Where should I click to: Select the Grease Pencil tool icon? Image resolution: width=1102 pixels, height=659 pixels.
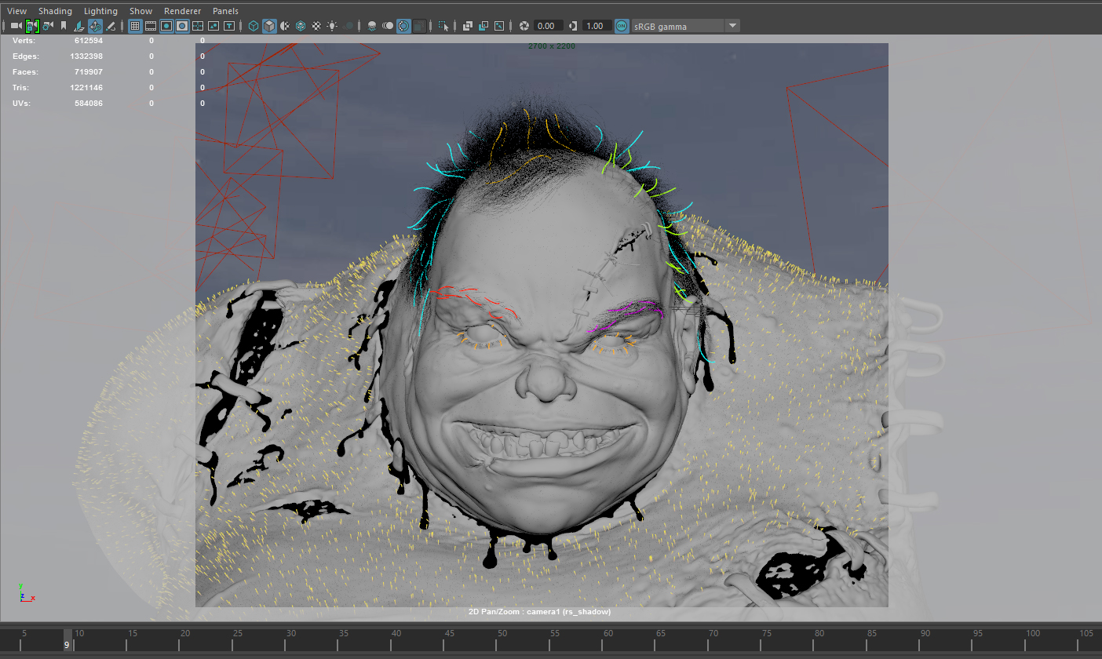(111, 26)
